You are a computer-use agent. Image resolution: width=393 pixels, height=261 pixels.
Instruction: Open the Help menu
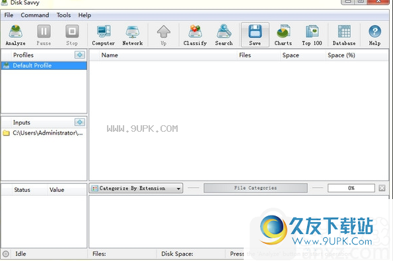[x=85, y=15]
